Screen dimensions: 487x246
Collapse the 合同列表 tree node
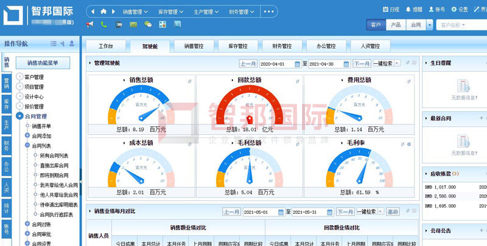click(27, 146)
